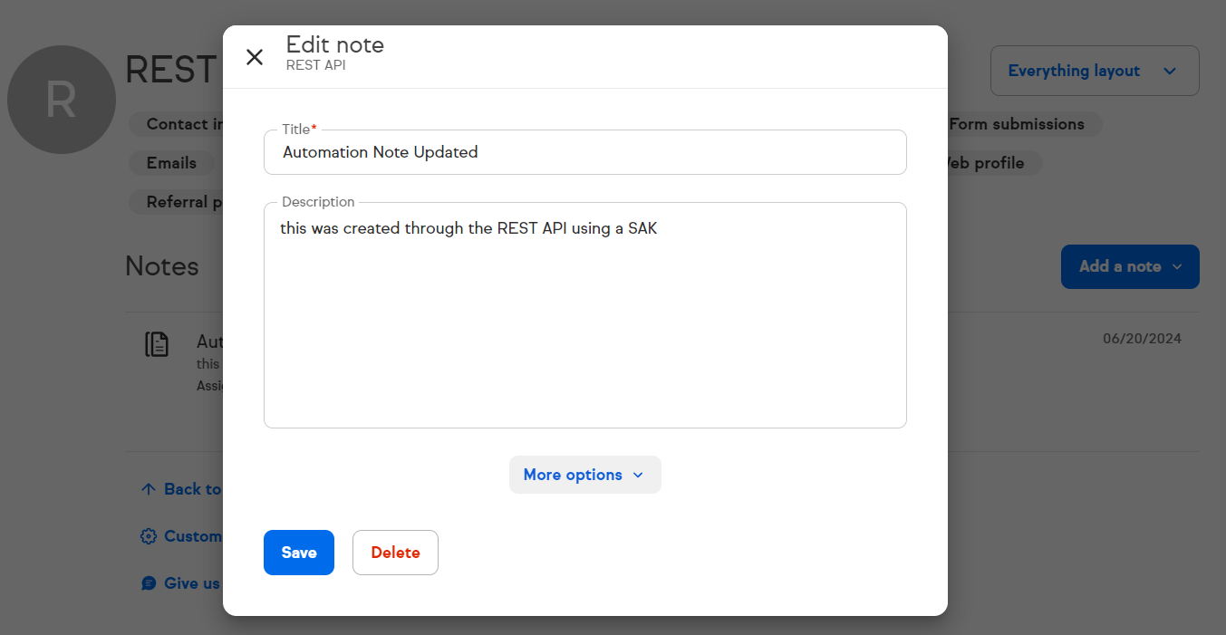Image resolution: width=1226 pixels, height=635 pixels.
Task: Go to the Web profile tab
Action: tap(988, 163)
